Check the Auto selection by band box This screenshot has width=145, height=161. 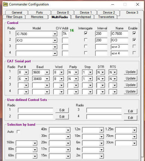(18, 132)
